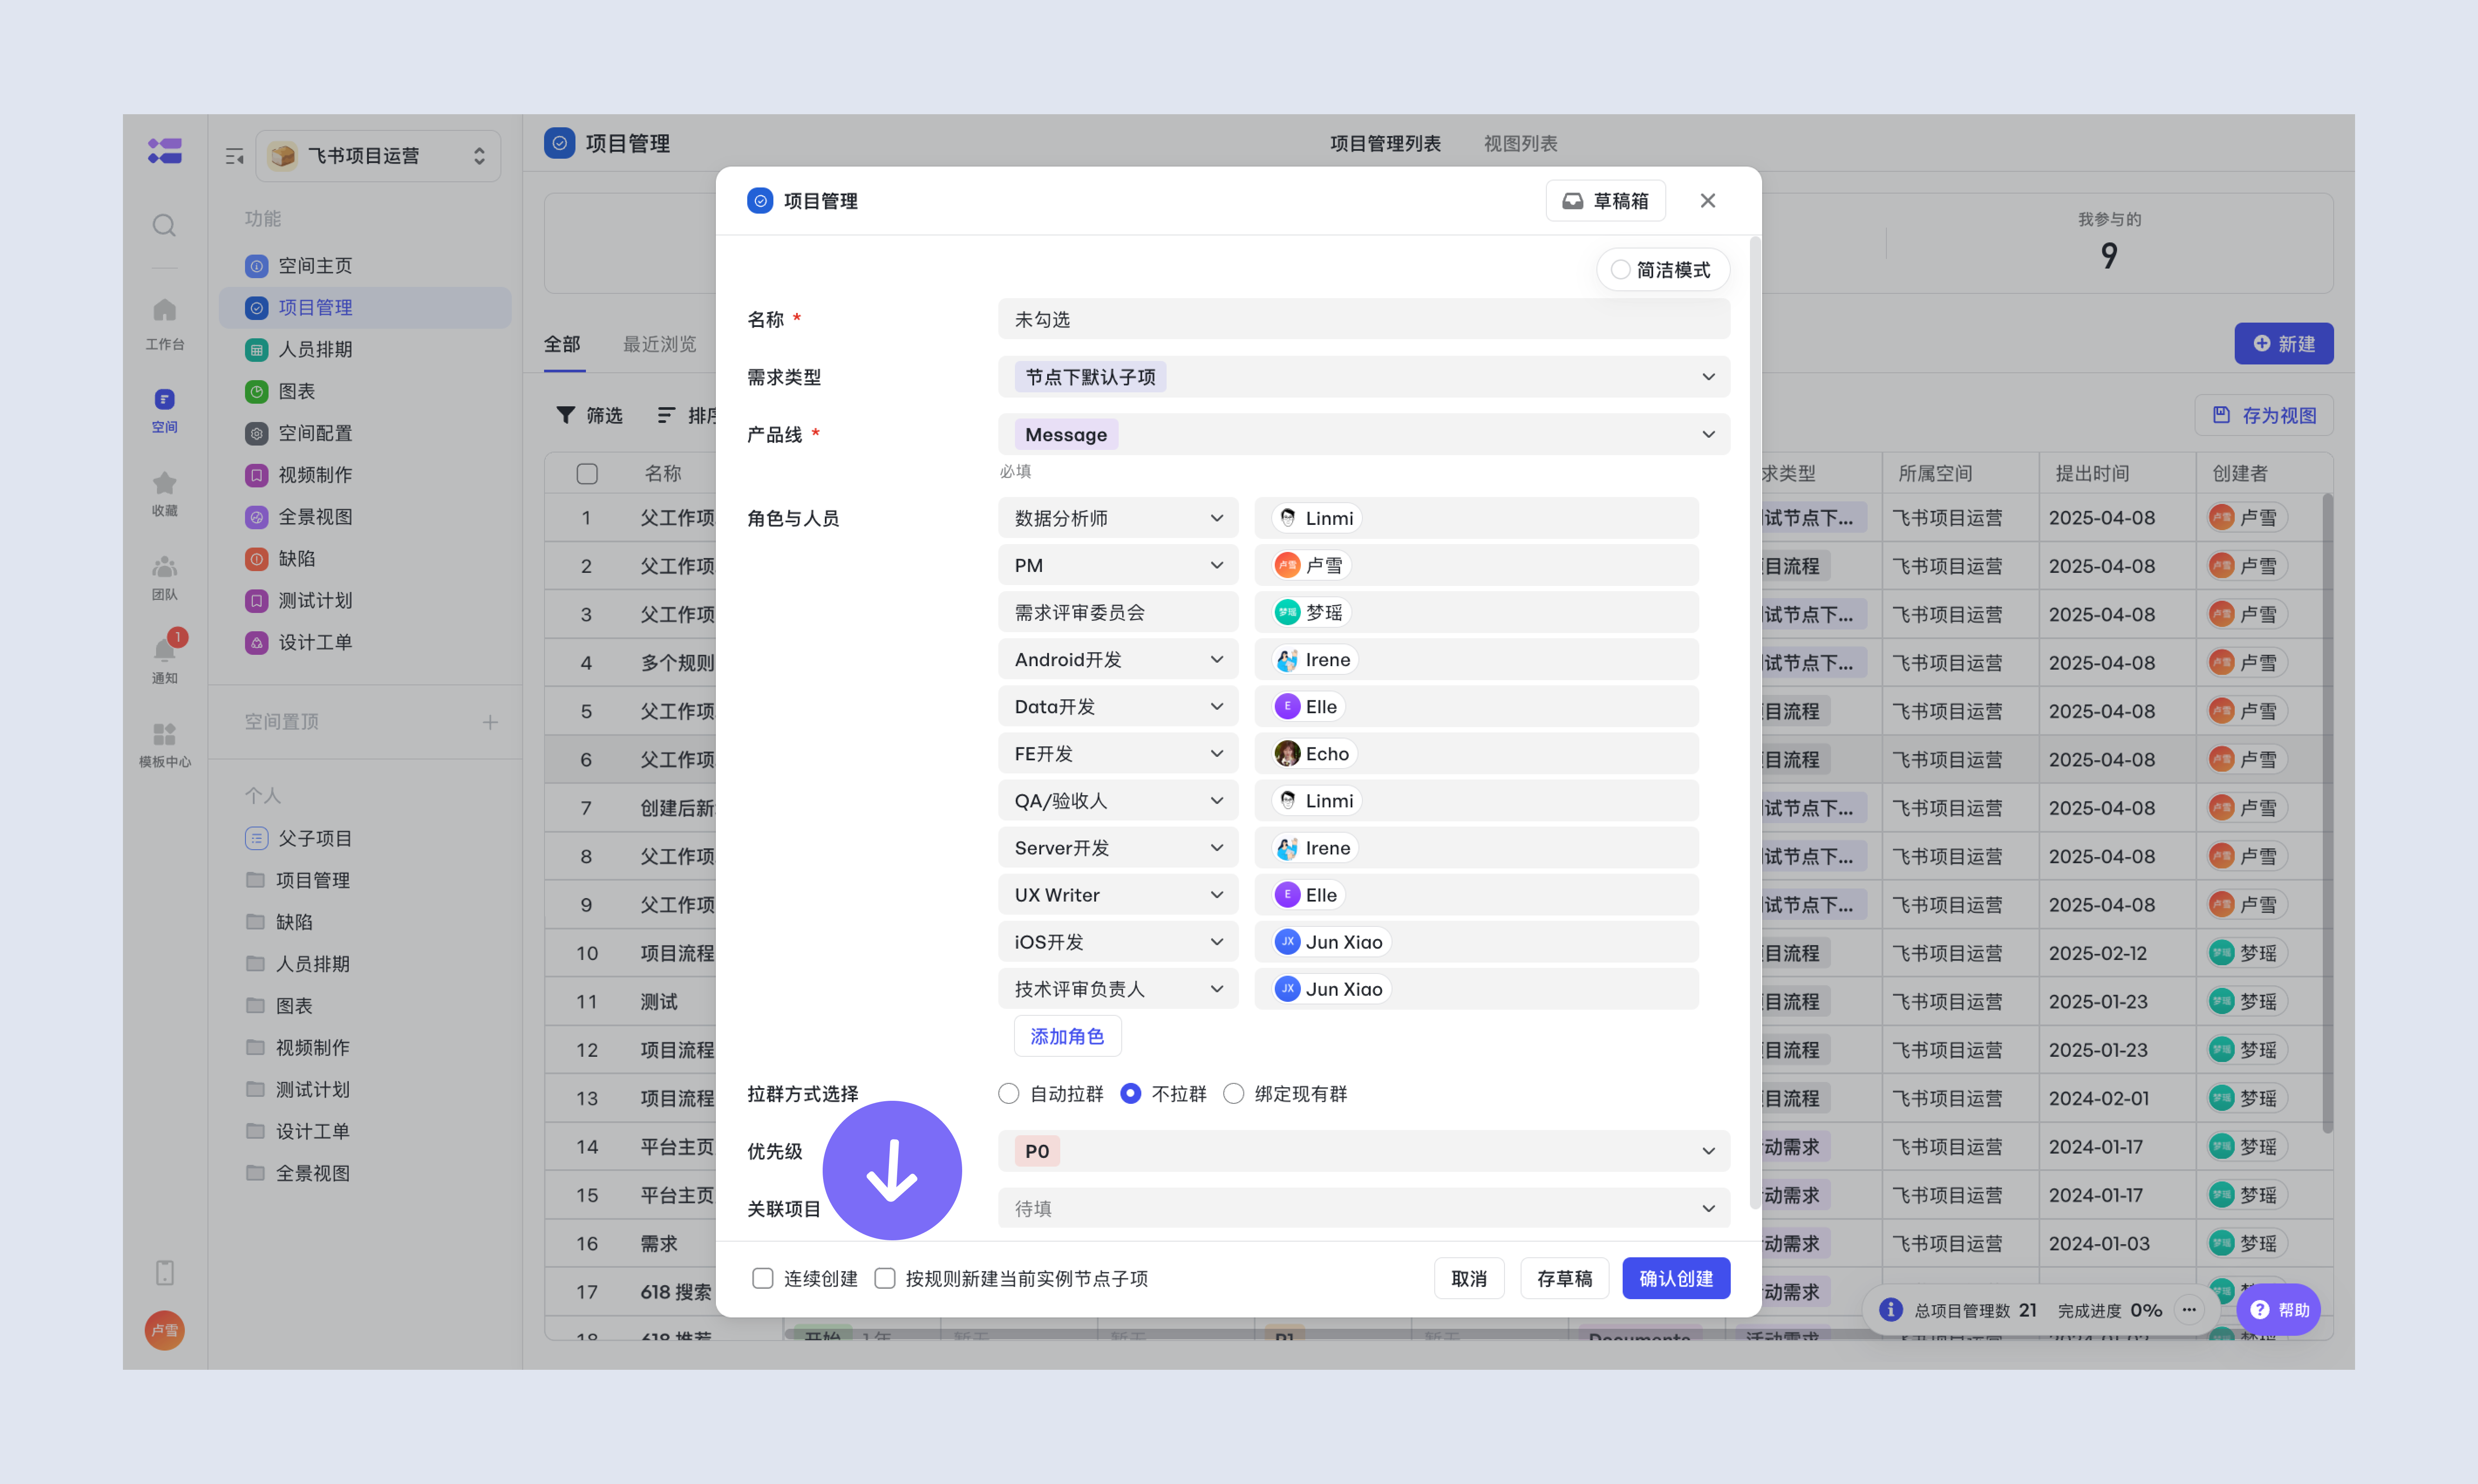2478x1484 pixels.
Task: Expand the 需求类型 dropdown
Action: (1364, 377)
